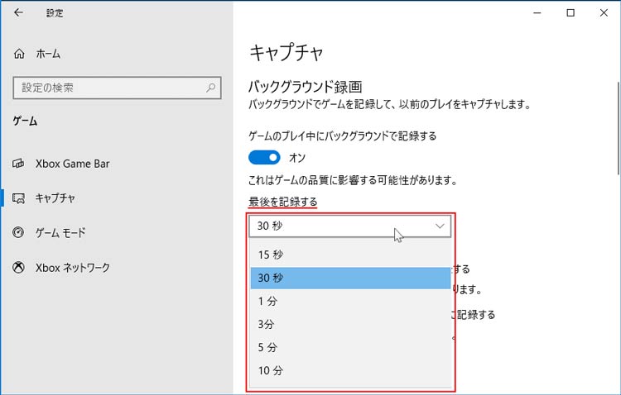Click the ゲーム category heading in the sidebar
The height and width of the screenshot is (395, 621).
click(25, 121)
